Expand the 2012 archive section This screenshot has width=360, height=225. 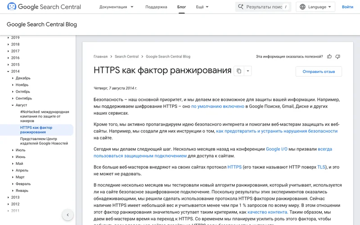pyautogui.click(x=8, y=204)
